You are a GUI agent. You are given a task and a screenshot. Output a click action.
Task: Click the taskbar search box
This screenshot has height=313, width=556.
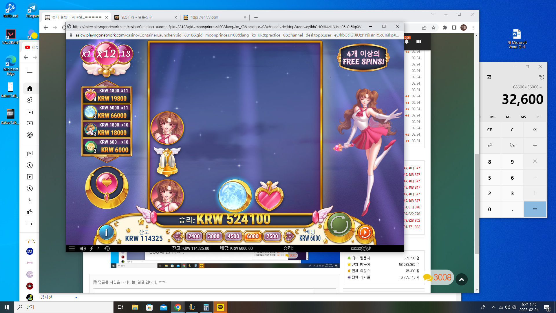tap(64, 307)
